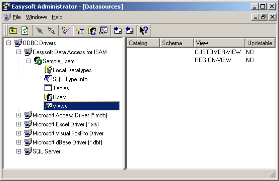Sort by the View column header
Screen dimensions: 279x181
click(x=219, y=43)
